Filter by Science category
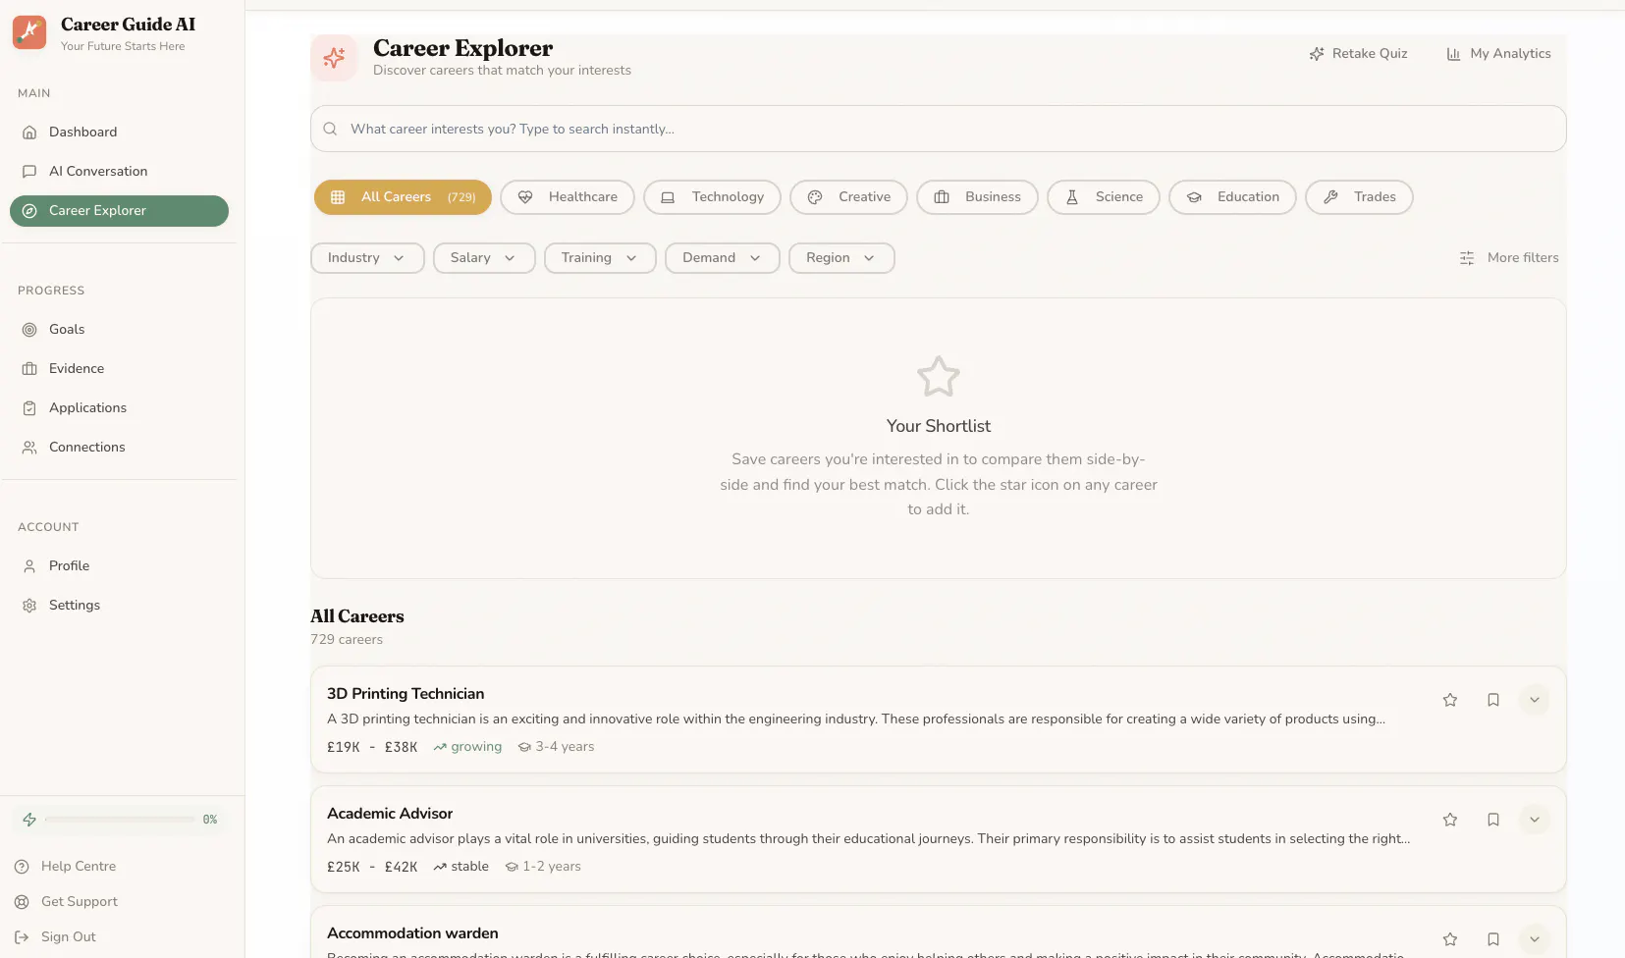The height and width of the screenshot is (958, 1625). pos(1104,197)
